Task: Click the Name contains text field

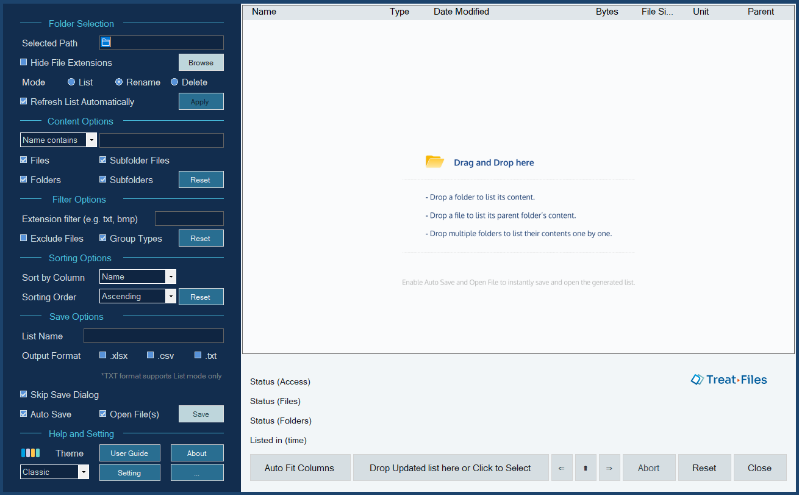Action: [x=162, y=140]
